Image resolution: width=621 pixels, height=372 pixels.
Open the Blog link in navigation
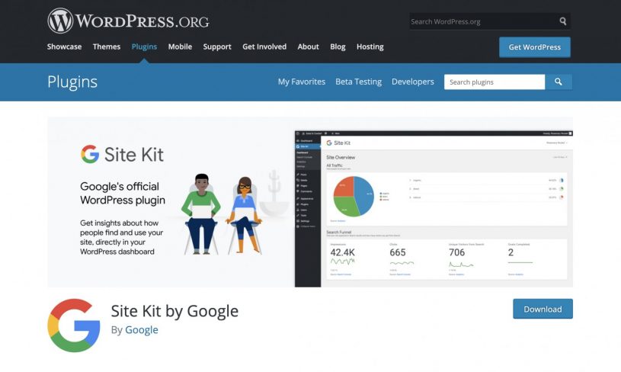tap(338, 46)
